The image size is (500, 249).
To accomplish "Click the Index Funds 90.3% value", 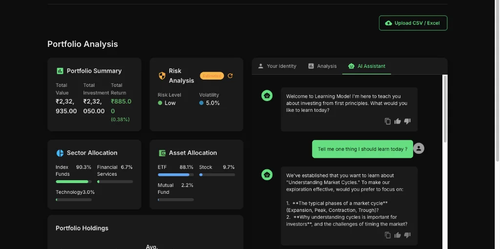I will click(x=83, y=167).
